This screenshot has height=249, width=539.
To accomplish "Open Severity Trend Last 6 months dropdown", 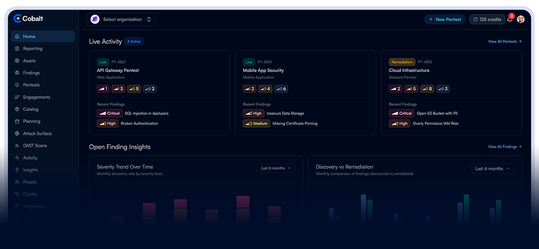I will click(x=276, y=168).
